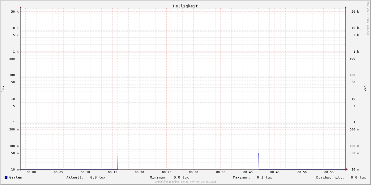The height and width of the screenshot is (185, 371).
Task: Select the "Aktuell:" label in the legend
Action: click(75, 177)
